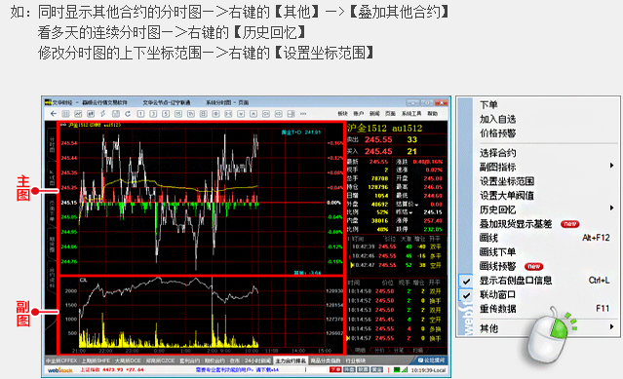623x379 pixels.
Task: Click the webstock logo in the status bar
Action: tap(60, 370)
